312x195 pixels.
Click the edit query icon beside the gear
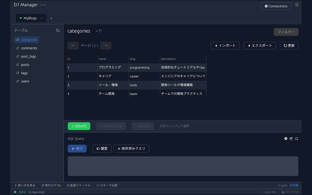click(291, 139)
